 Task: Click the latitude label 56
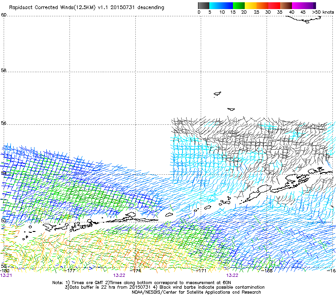point(4,123)
